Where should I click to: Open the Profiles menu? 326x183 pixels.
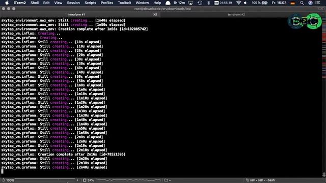point(107,3)
